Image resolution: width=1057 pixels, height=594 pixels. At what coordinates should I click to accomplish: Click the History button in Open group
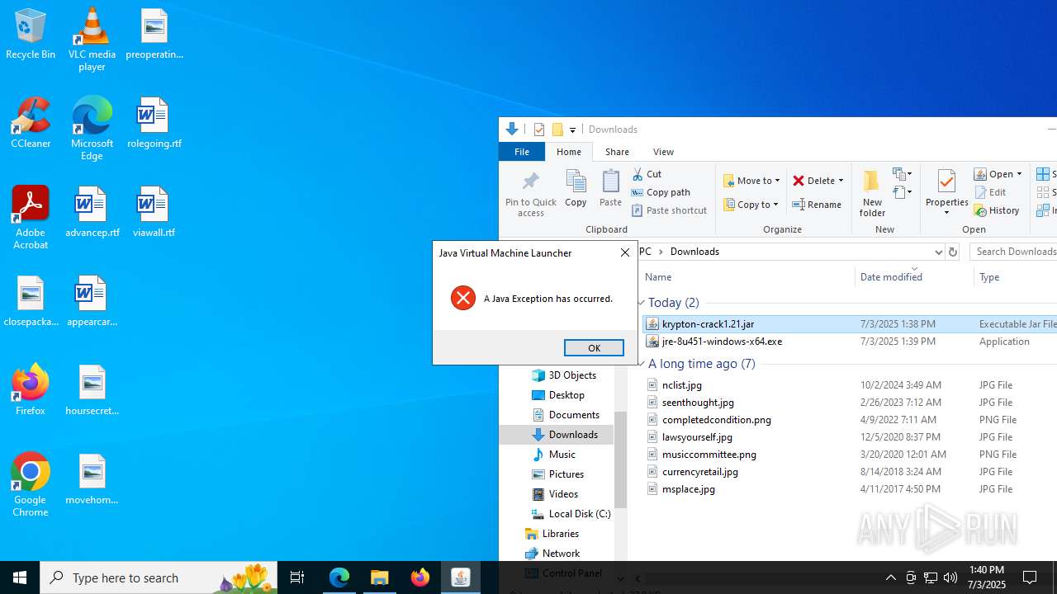pos(997,210)
